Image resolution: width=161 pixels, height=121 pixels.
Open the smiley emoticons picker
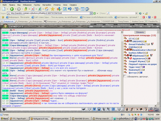(119, 109)
